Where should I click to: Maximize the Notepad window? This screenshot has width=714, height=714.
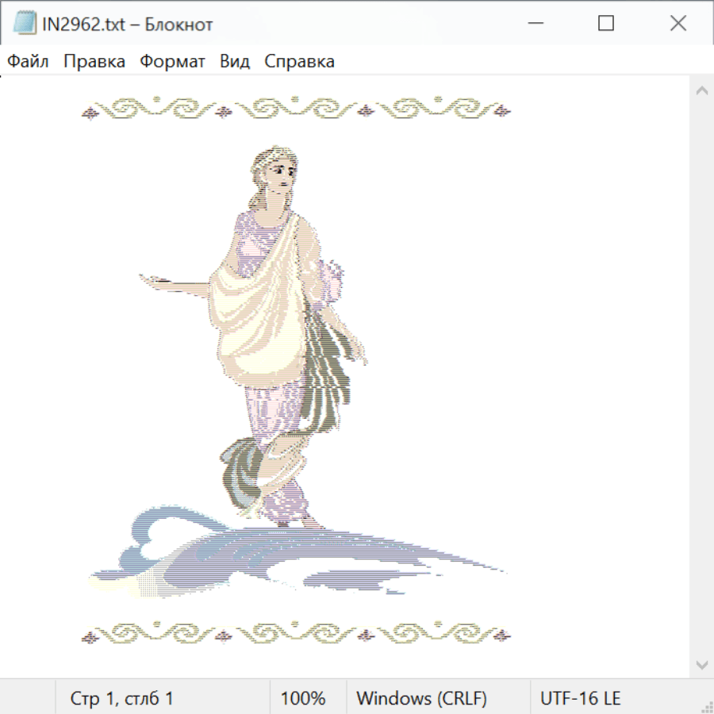pyautogui.click(x=606, y=24)
